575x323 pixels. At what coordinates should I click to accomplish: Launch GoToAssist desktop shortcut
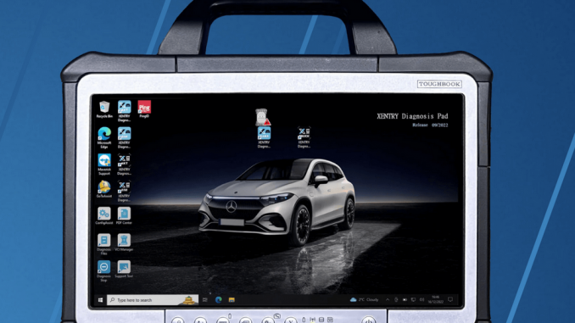(x=104, y=189)
